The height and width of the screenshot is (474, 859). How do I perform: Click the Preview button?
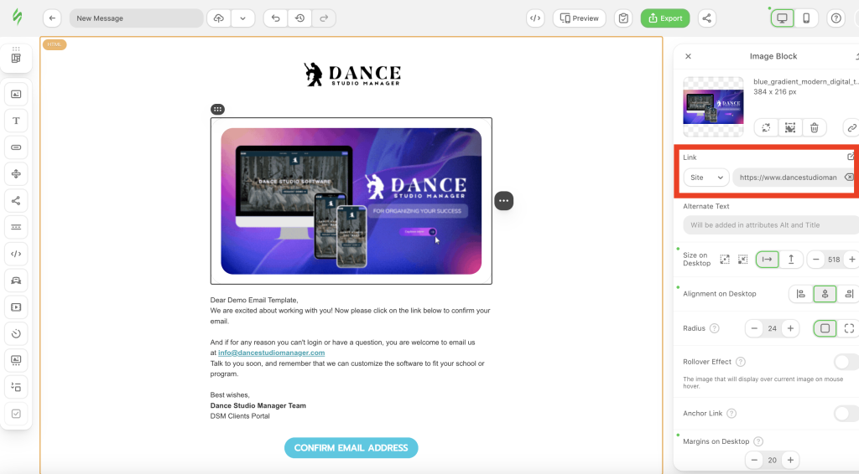pos(579,18)
